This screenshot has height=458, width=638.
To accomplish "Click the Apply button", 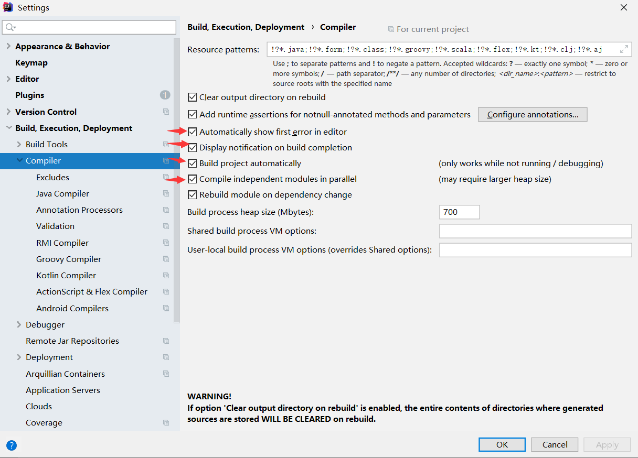I will 607,444.
